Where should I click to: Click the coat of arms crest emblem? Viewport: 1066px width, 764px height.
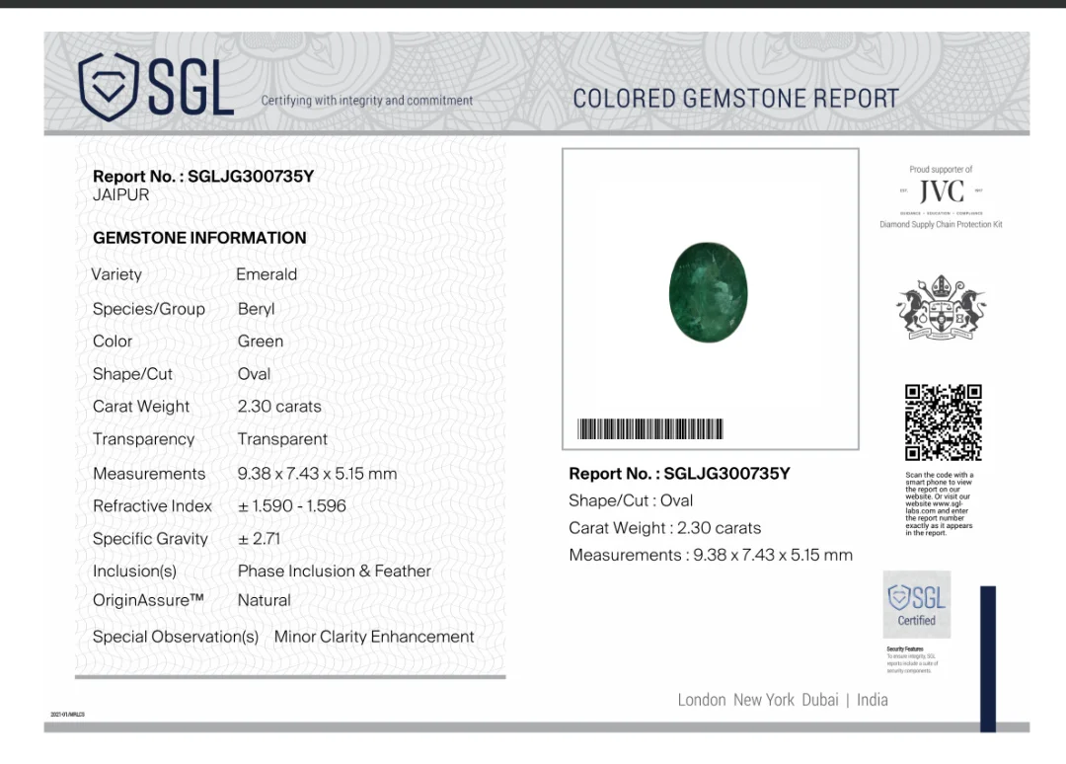[942, 307]
